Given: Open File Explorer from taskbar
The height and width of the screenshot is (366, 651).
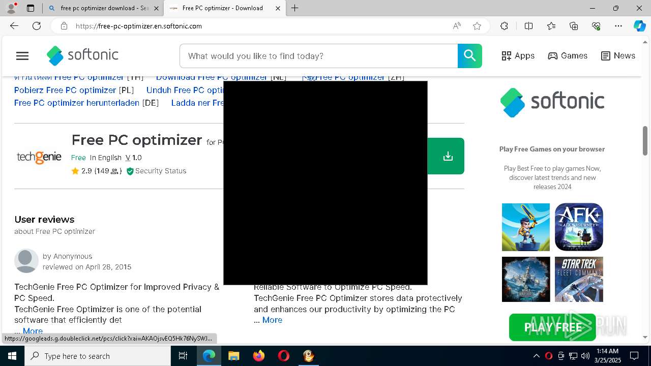Looking at the screenshot, I should (x=233, y=356).
